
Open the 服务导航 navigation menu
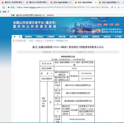coord(73,37)
